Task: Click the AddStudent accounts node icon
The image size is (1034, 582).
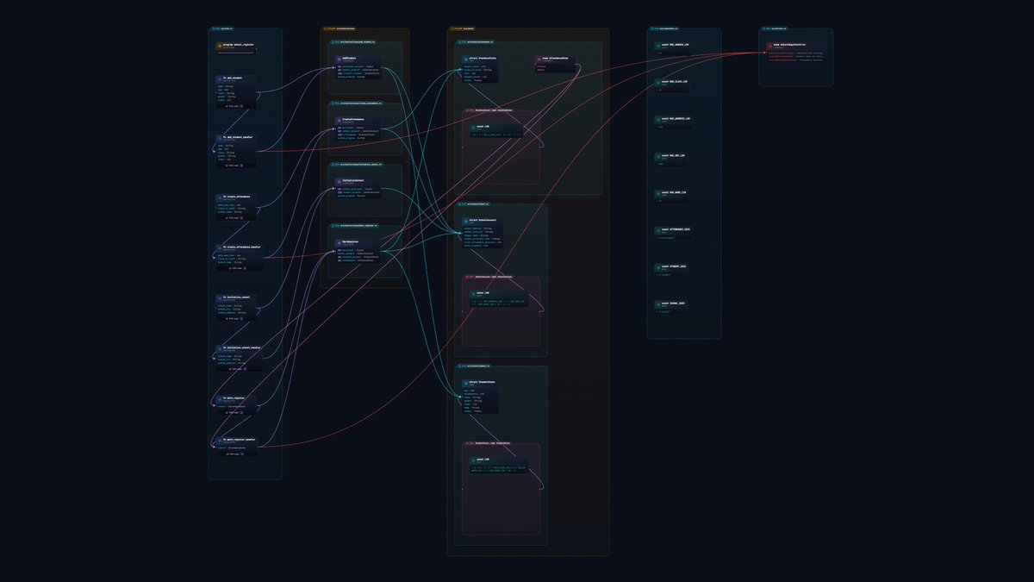Action: pos(339,59)
